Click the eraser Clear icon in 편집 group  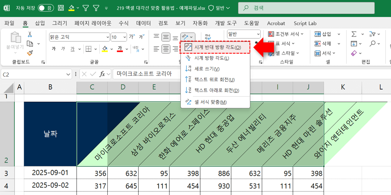tap(353, 53)
